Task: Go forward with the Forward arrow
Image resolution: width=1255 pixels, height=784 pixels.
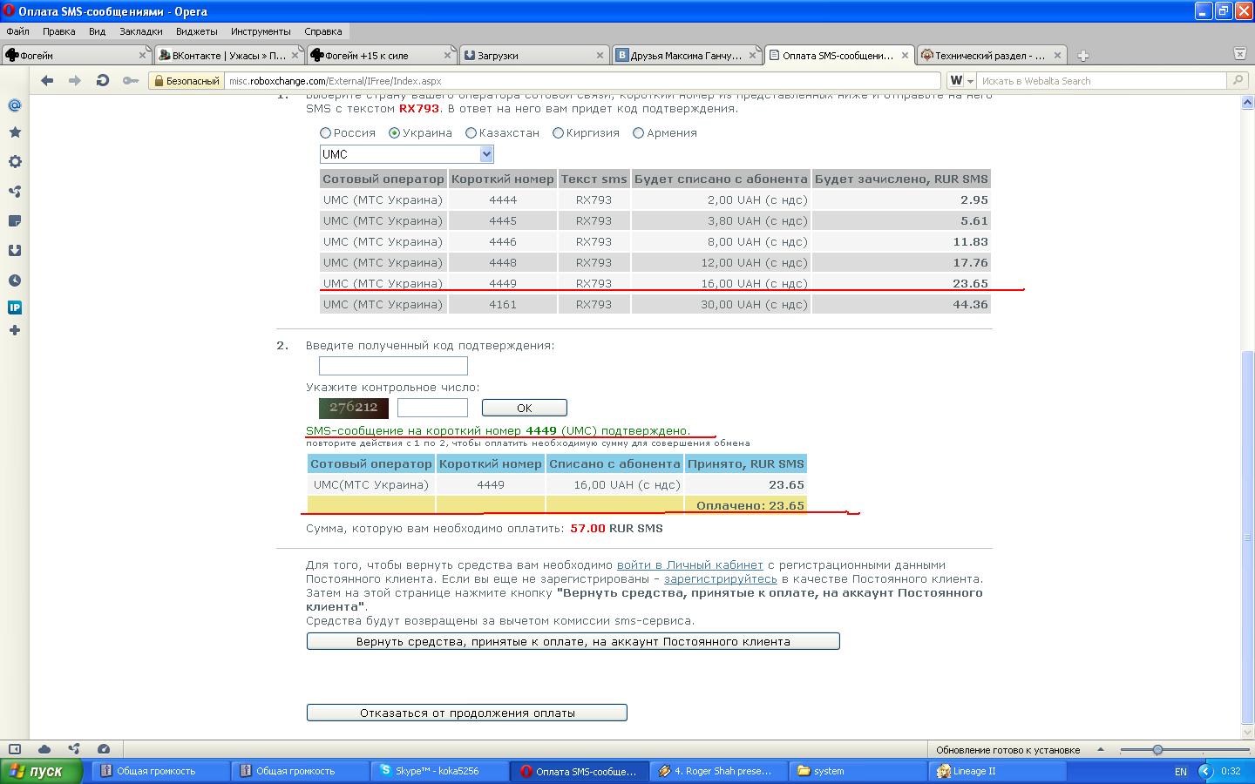Action: click(x=75, y=80)
